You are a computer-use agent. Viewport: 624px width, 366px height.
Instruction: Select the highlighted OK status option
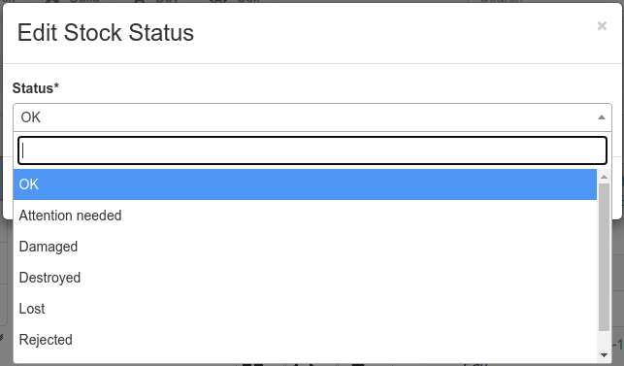pos(305,184)
